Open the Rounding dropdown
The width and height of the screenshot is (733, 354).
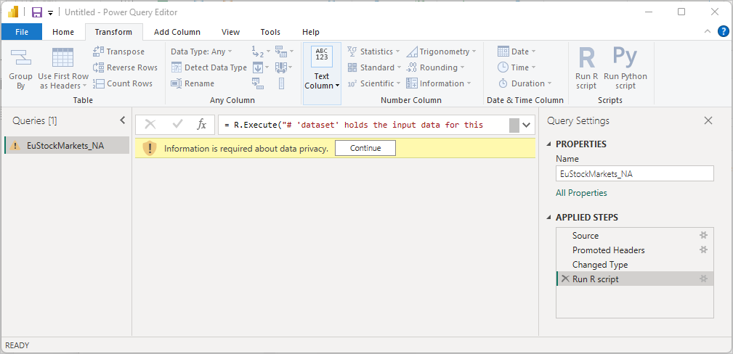435,67
